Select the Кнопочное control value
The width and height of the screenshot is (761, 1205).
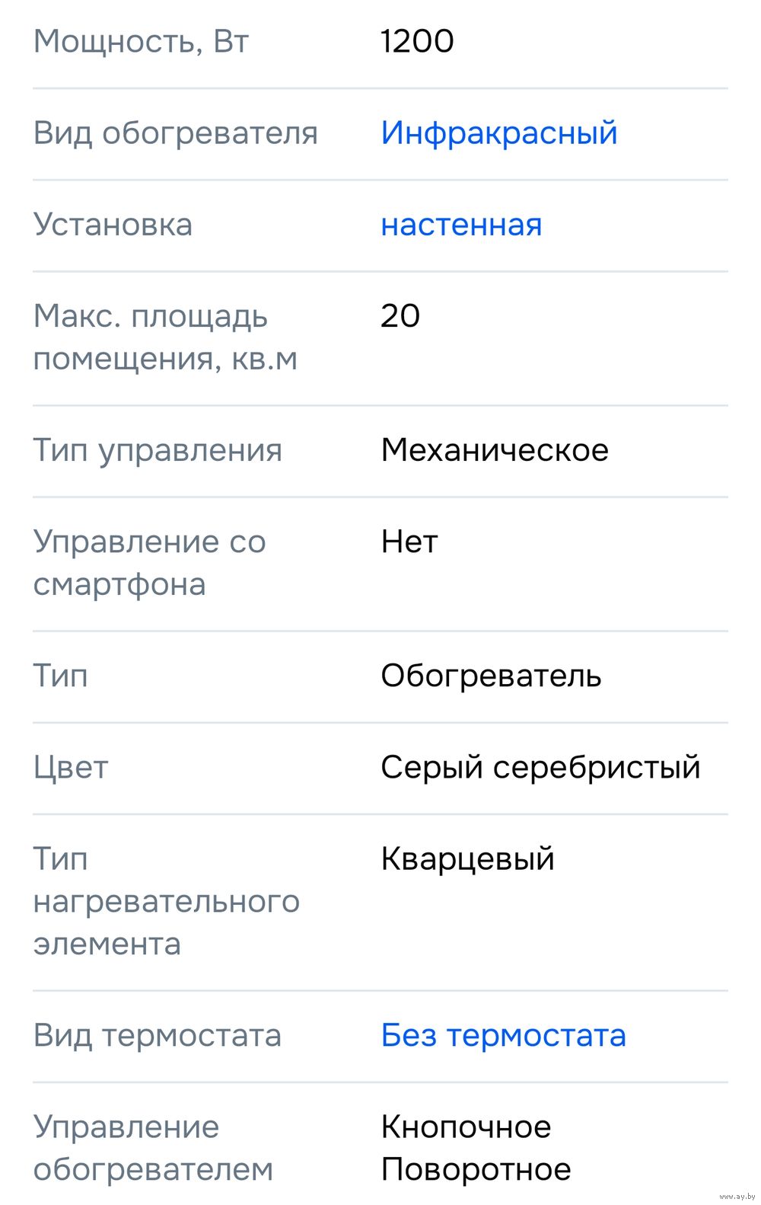click(x=466, y=1127)
